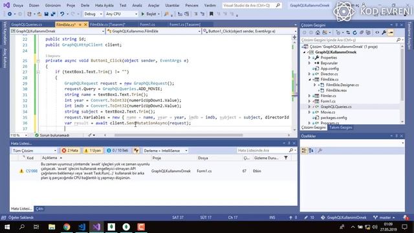
Task: Click the build-filter icon next to İleti button
Action: pyautogui.click(x=136, y=151)
